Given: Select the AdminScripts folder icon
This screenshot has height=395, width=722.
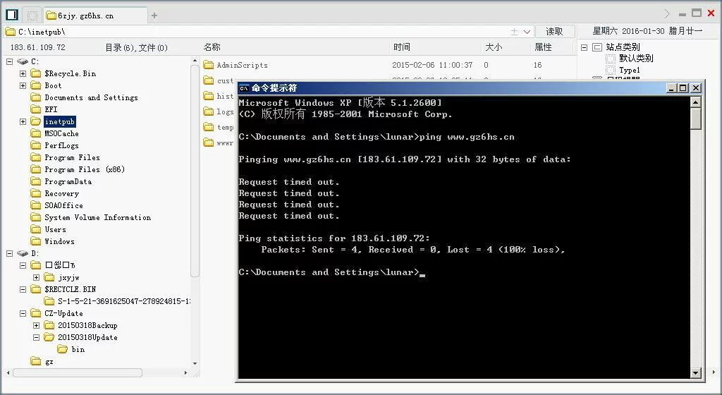Looking at the screenshot, I should pyautogui.click(x=209, y=65).
